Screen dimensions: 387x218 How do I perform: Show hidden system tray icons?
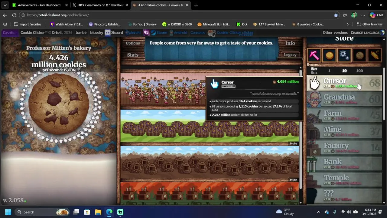pos(318,212)
